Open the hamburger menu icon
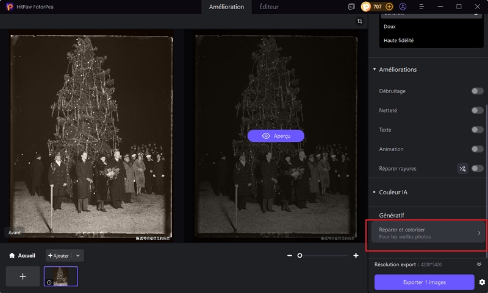 click(x=421, y=7)
